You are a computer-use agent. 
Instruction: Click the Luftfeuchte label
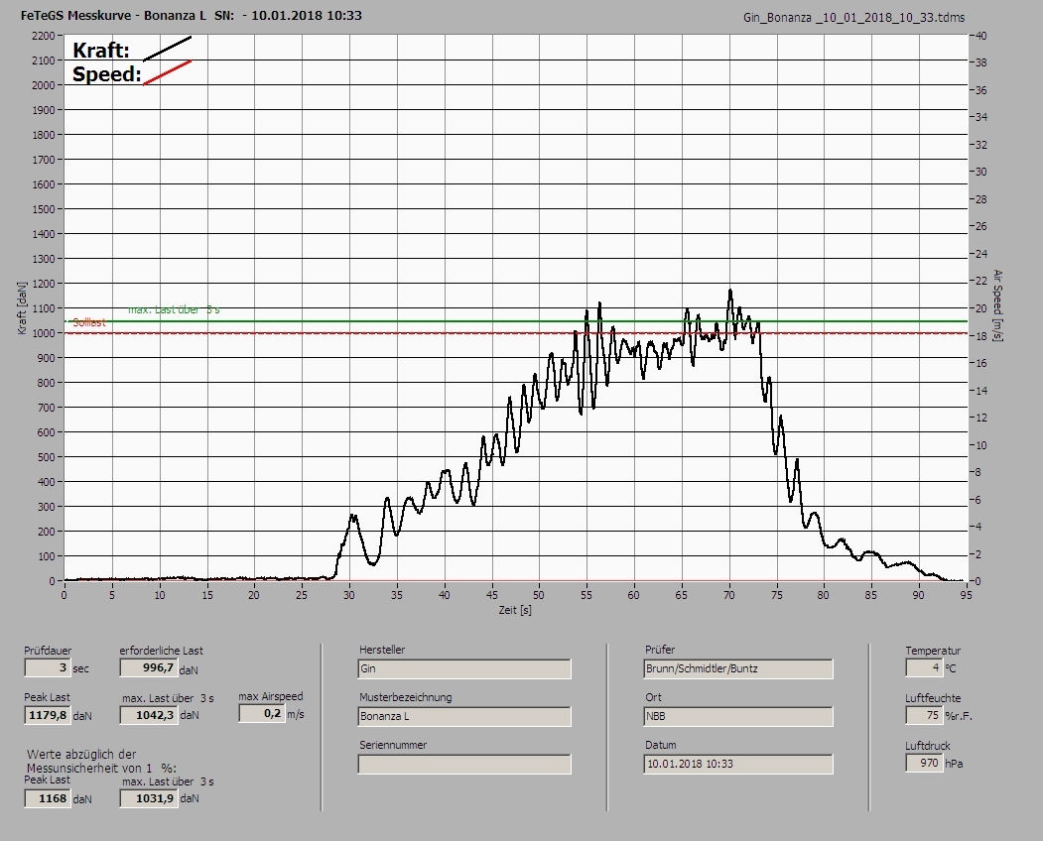coord(933,698)
